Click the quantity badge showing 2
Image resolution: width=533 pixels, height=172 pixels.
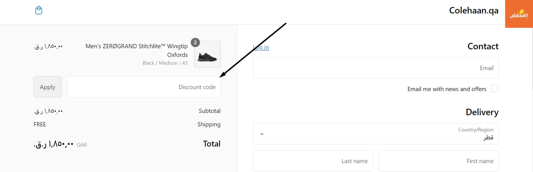pyautogui.click(x=195, y=43)
